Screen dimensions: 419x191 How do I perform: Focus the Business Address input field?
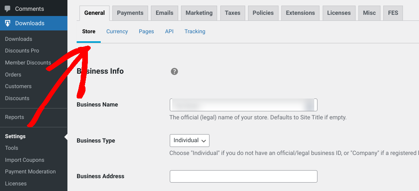243,176
